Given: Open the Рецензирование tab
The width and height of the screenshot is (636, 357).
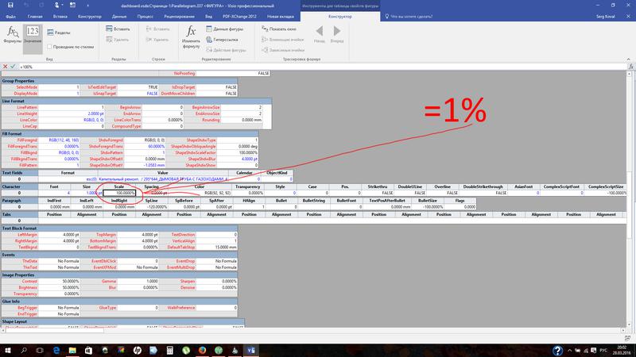Looking at the screenshot, I should [180, 16].
